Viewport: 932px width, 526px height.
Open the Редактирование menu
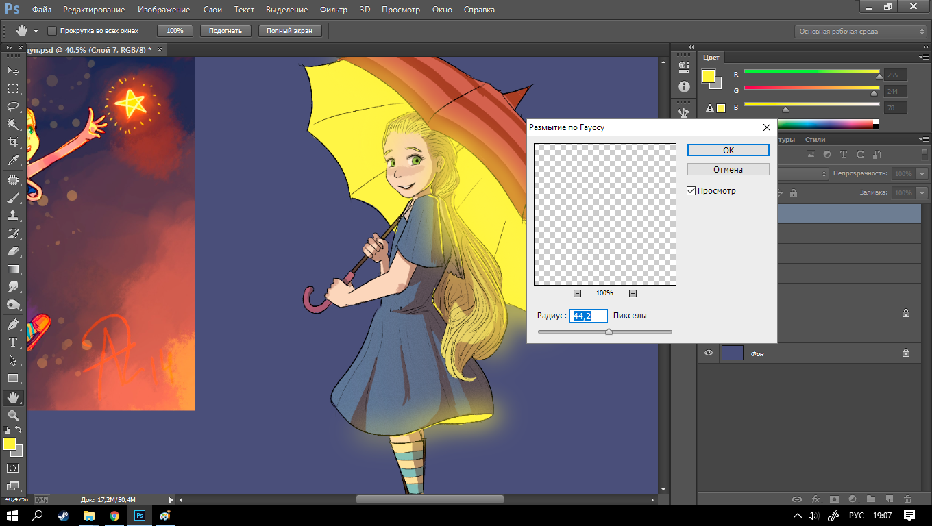(94, 10)
